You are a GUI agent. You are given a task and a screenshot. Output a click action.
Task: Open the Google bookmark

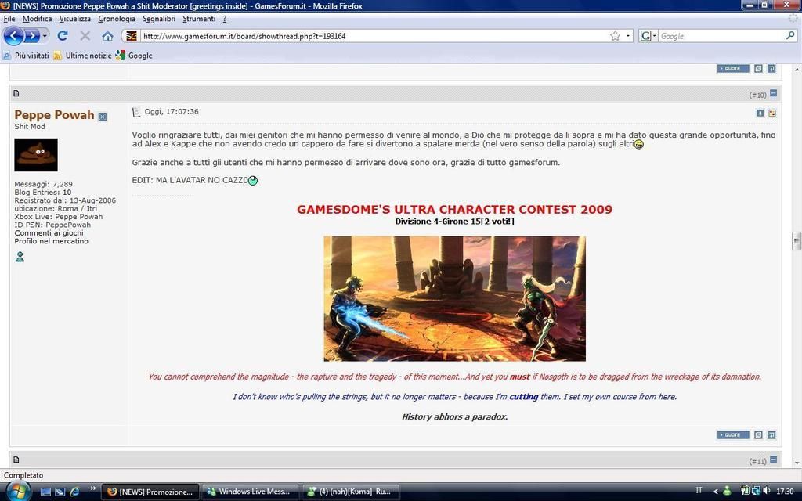click(x=134, y=56)
